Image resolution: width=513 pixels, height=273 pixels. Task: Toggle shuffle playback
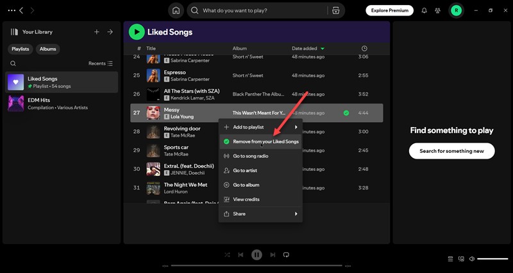pos(227,254)
